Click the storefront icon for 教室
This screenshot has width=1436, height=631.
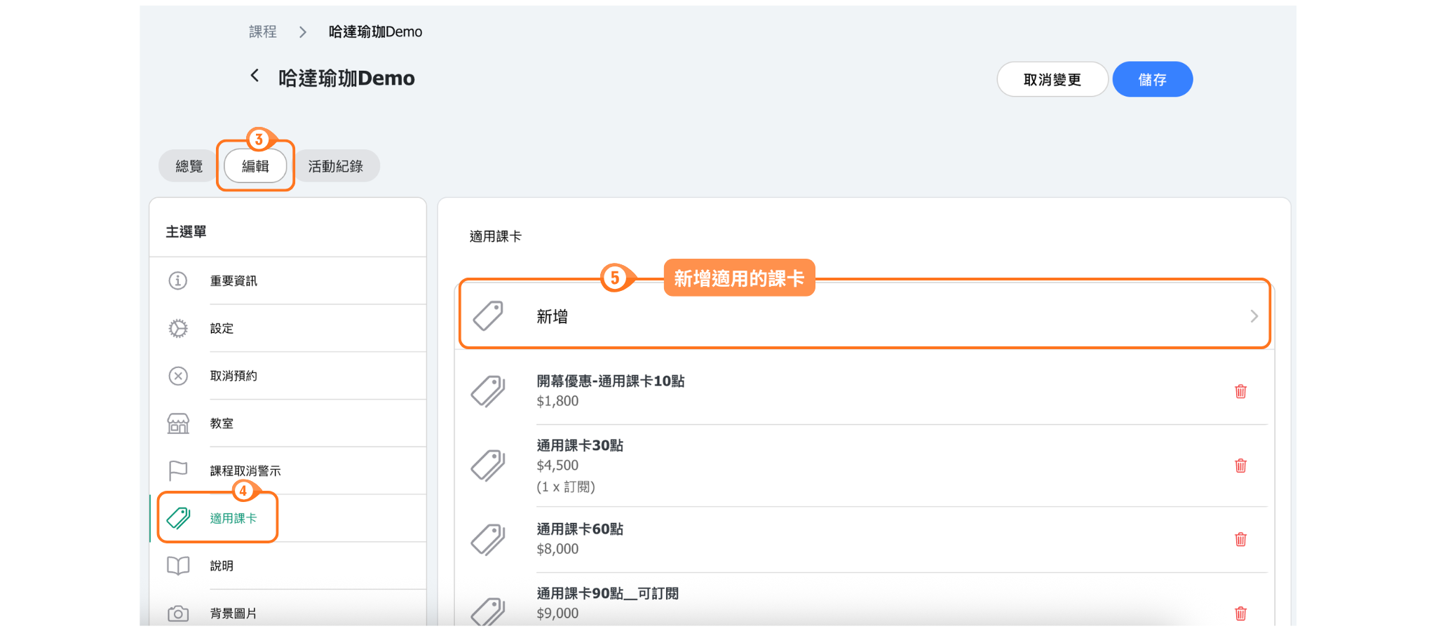[178, 423]
